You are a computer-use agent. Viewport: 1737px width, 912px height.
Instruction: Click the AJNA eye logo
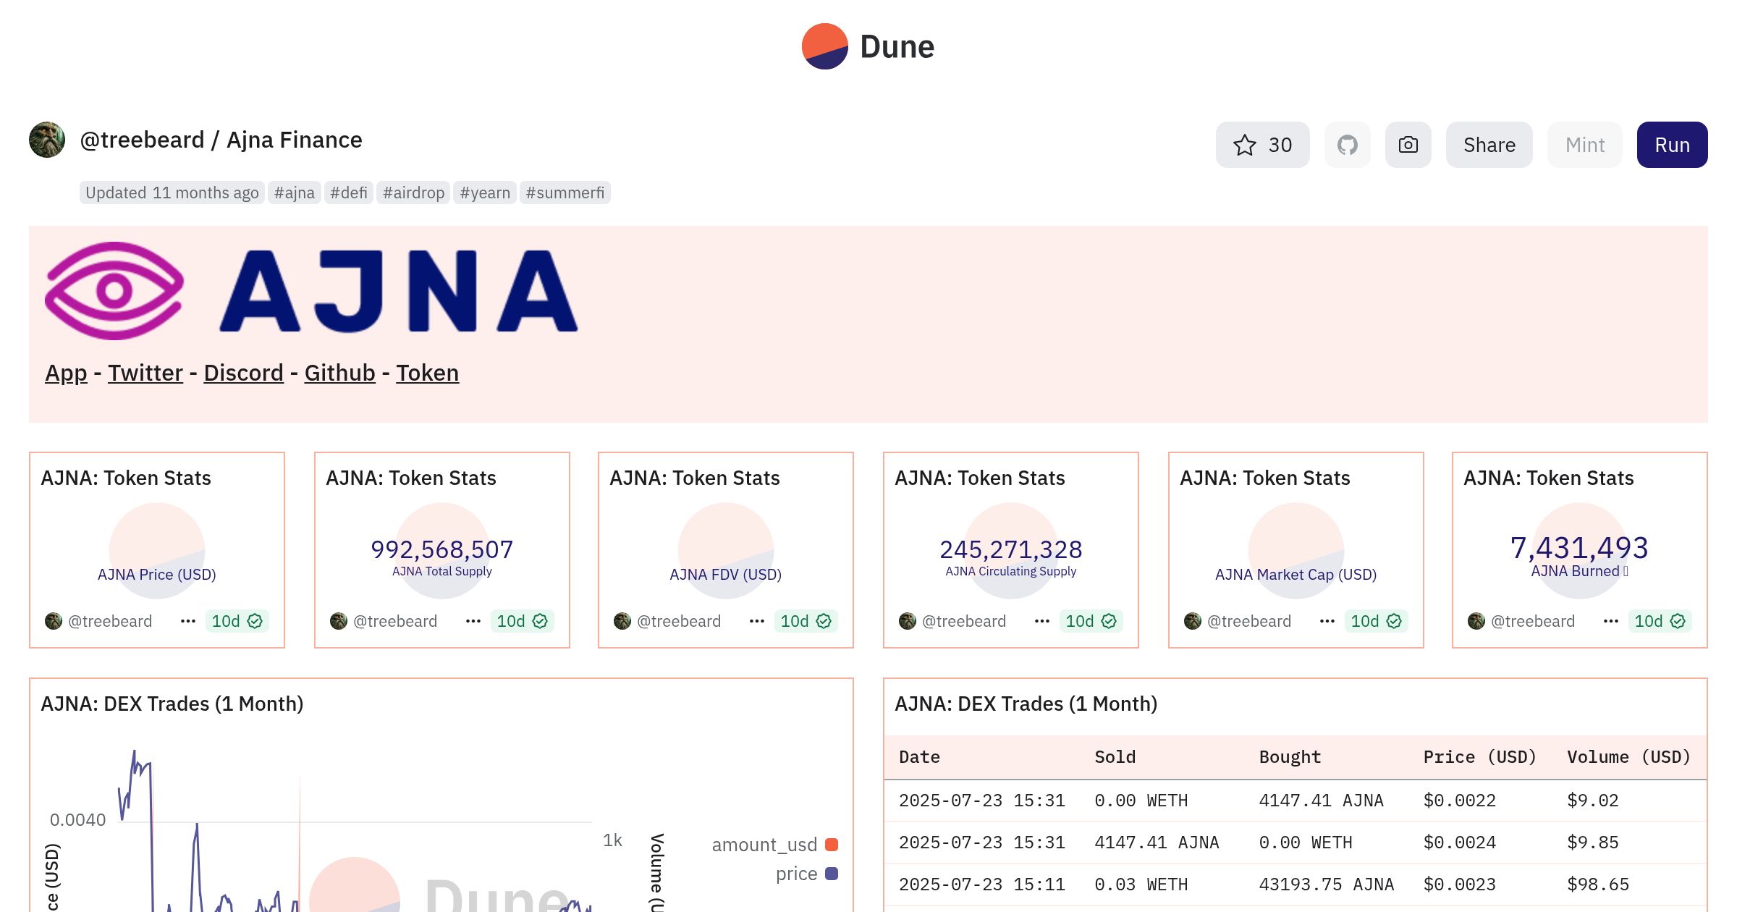click(114, 291)
